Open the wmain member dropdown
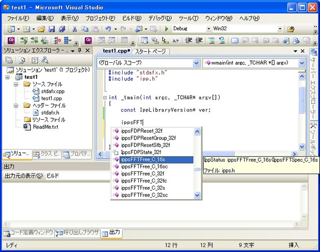 click(x=302, y=63)
